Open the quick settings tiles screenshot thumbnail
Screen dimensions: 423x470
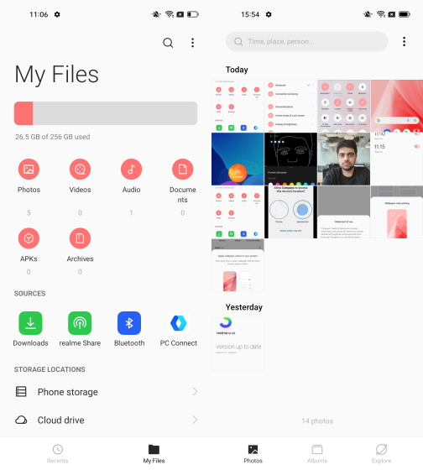click(343, 106)
